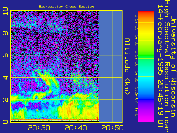Click the 'Backscatter Cross Section' title
This screenshot has height=133, width=177.
66,7
